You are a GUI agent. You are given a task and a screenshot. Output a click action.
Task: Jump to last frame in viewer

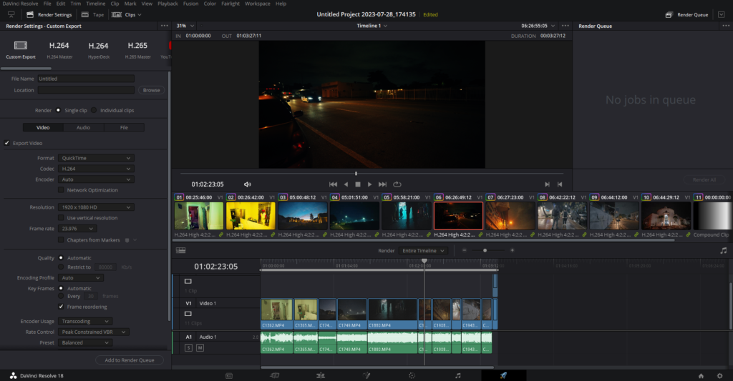tap(382, 184)
